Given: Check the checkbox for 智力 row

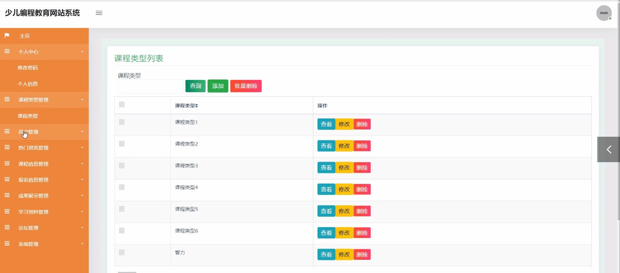Looking at the screenshot, I should coord(122,252).
